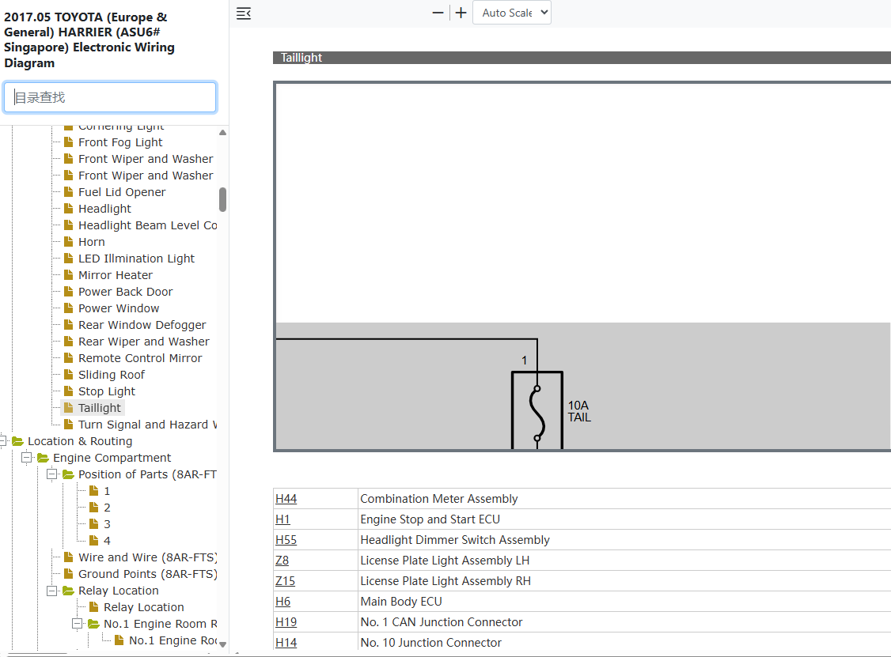Open the Front Fog Light page

pos(120,142)
